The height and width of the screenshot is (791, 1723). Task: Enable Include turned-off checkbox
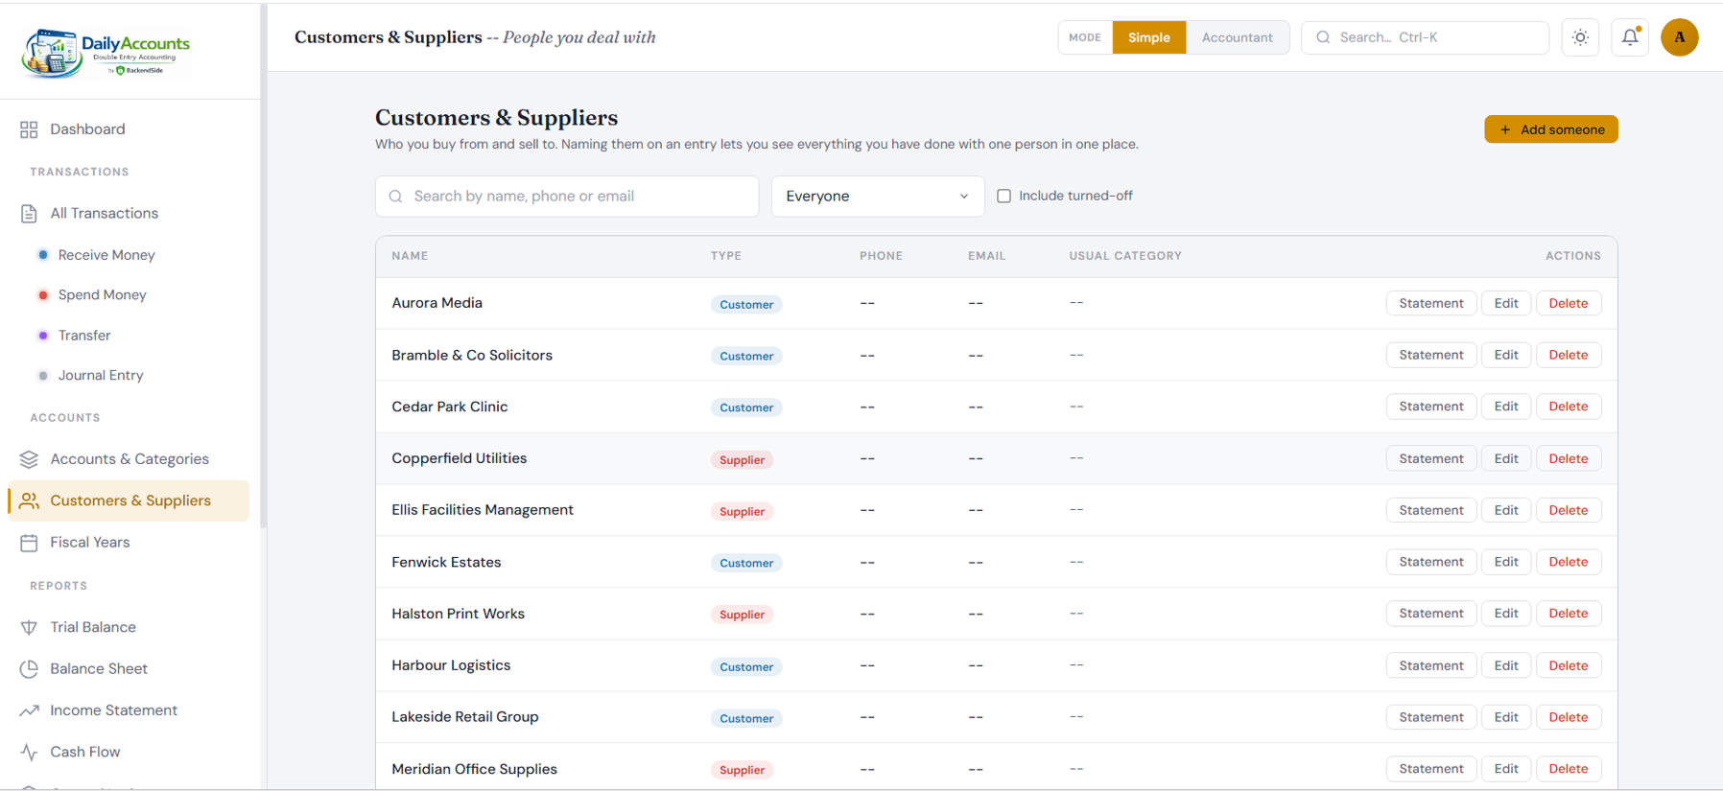click(x=1003, y=196)
